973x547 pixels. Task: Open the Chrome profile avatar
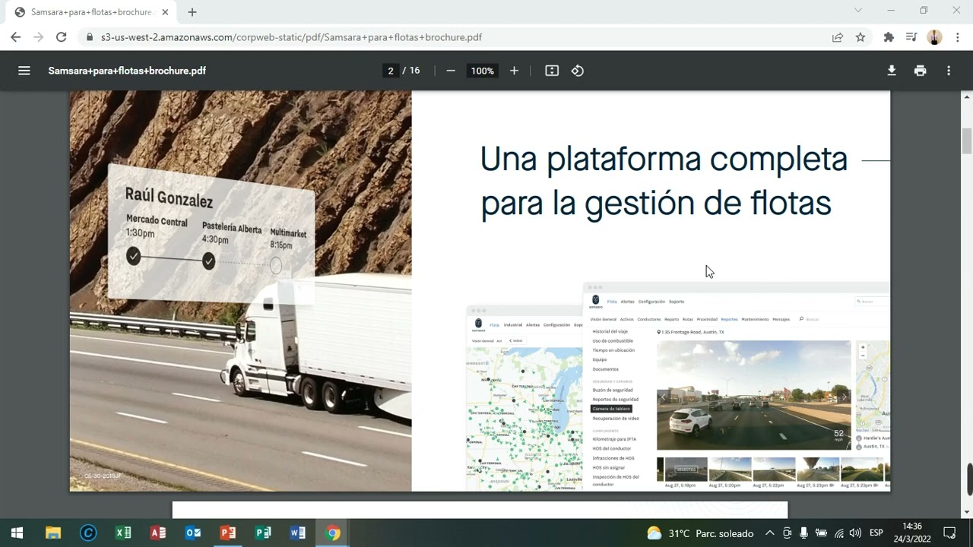pos(935,37)
